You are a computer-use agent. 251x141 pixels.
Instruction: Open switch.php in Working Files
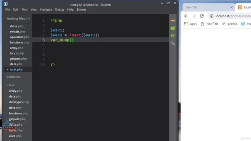[17, 32]
